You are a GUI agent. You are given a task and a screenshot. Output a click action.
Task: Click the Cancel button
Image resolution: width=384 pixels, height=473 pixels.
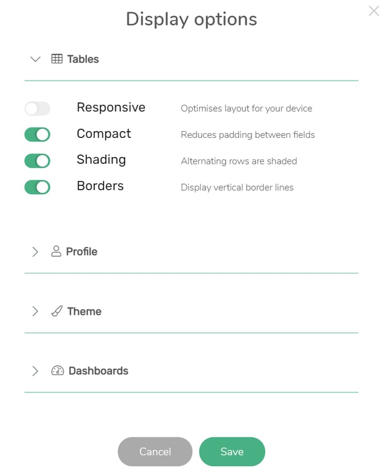(155, 451)
